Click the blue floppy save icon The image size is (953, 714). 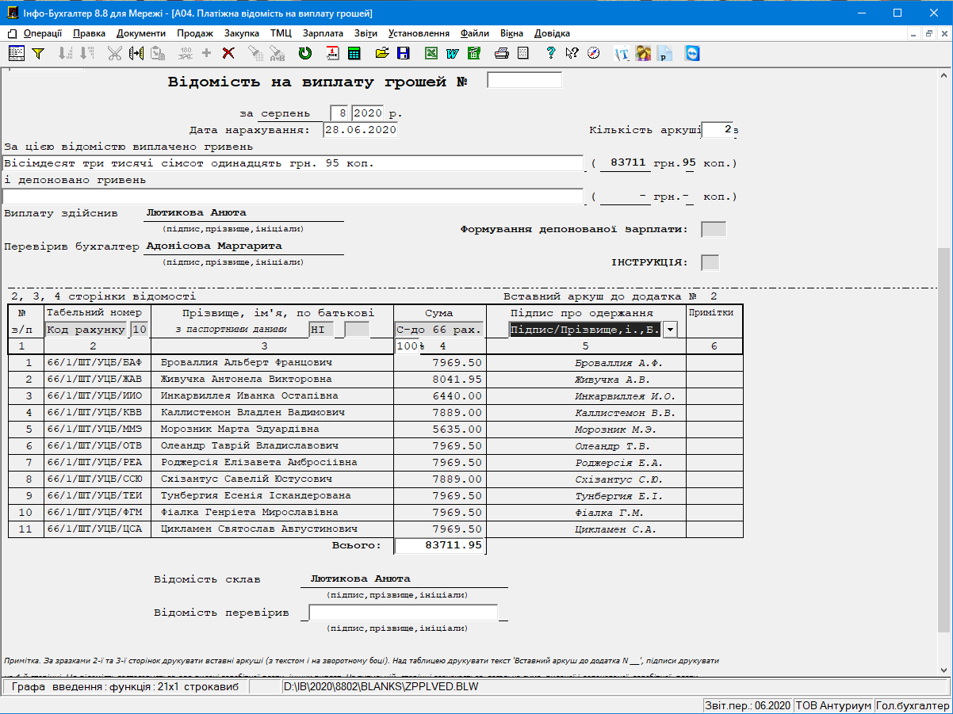point(404,53)
